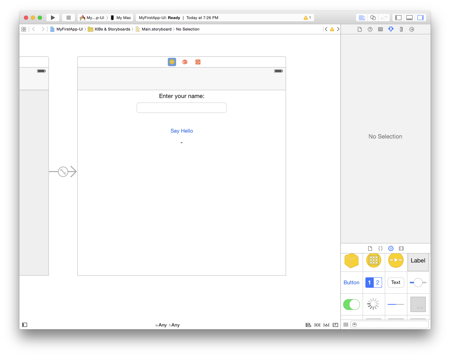Toggle the Debug area visibility

pyautogui.click(x=409, y=18)
